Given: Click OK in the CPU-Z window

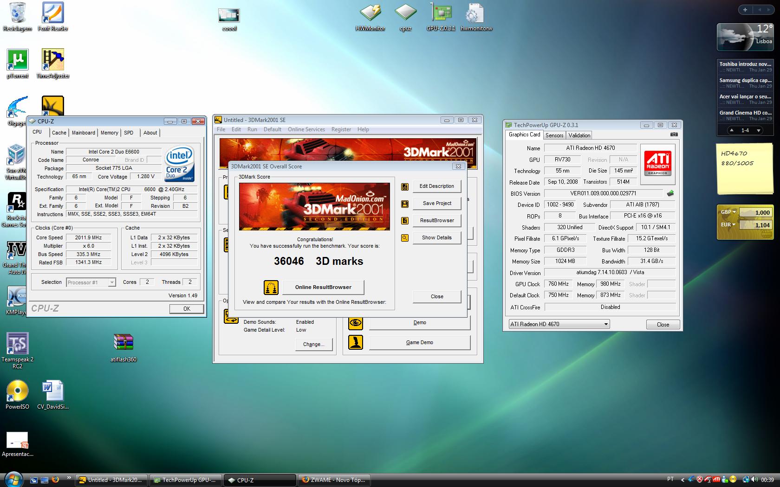Looking at the screenshot, I should click(x=187, y=308).
